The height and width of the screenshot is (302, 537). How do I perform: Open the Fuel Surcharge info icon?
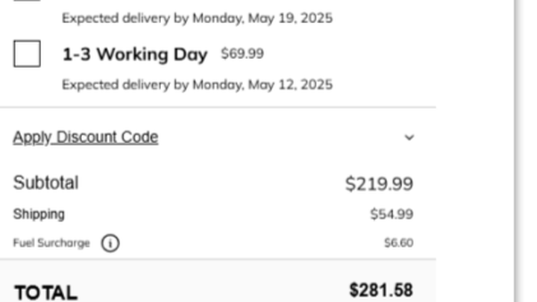pos(110,243)
